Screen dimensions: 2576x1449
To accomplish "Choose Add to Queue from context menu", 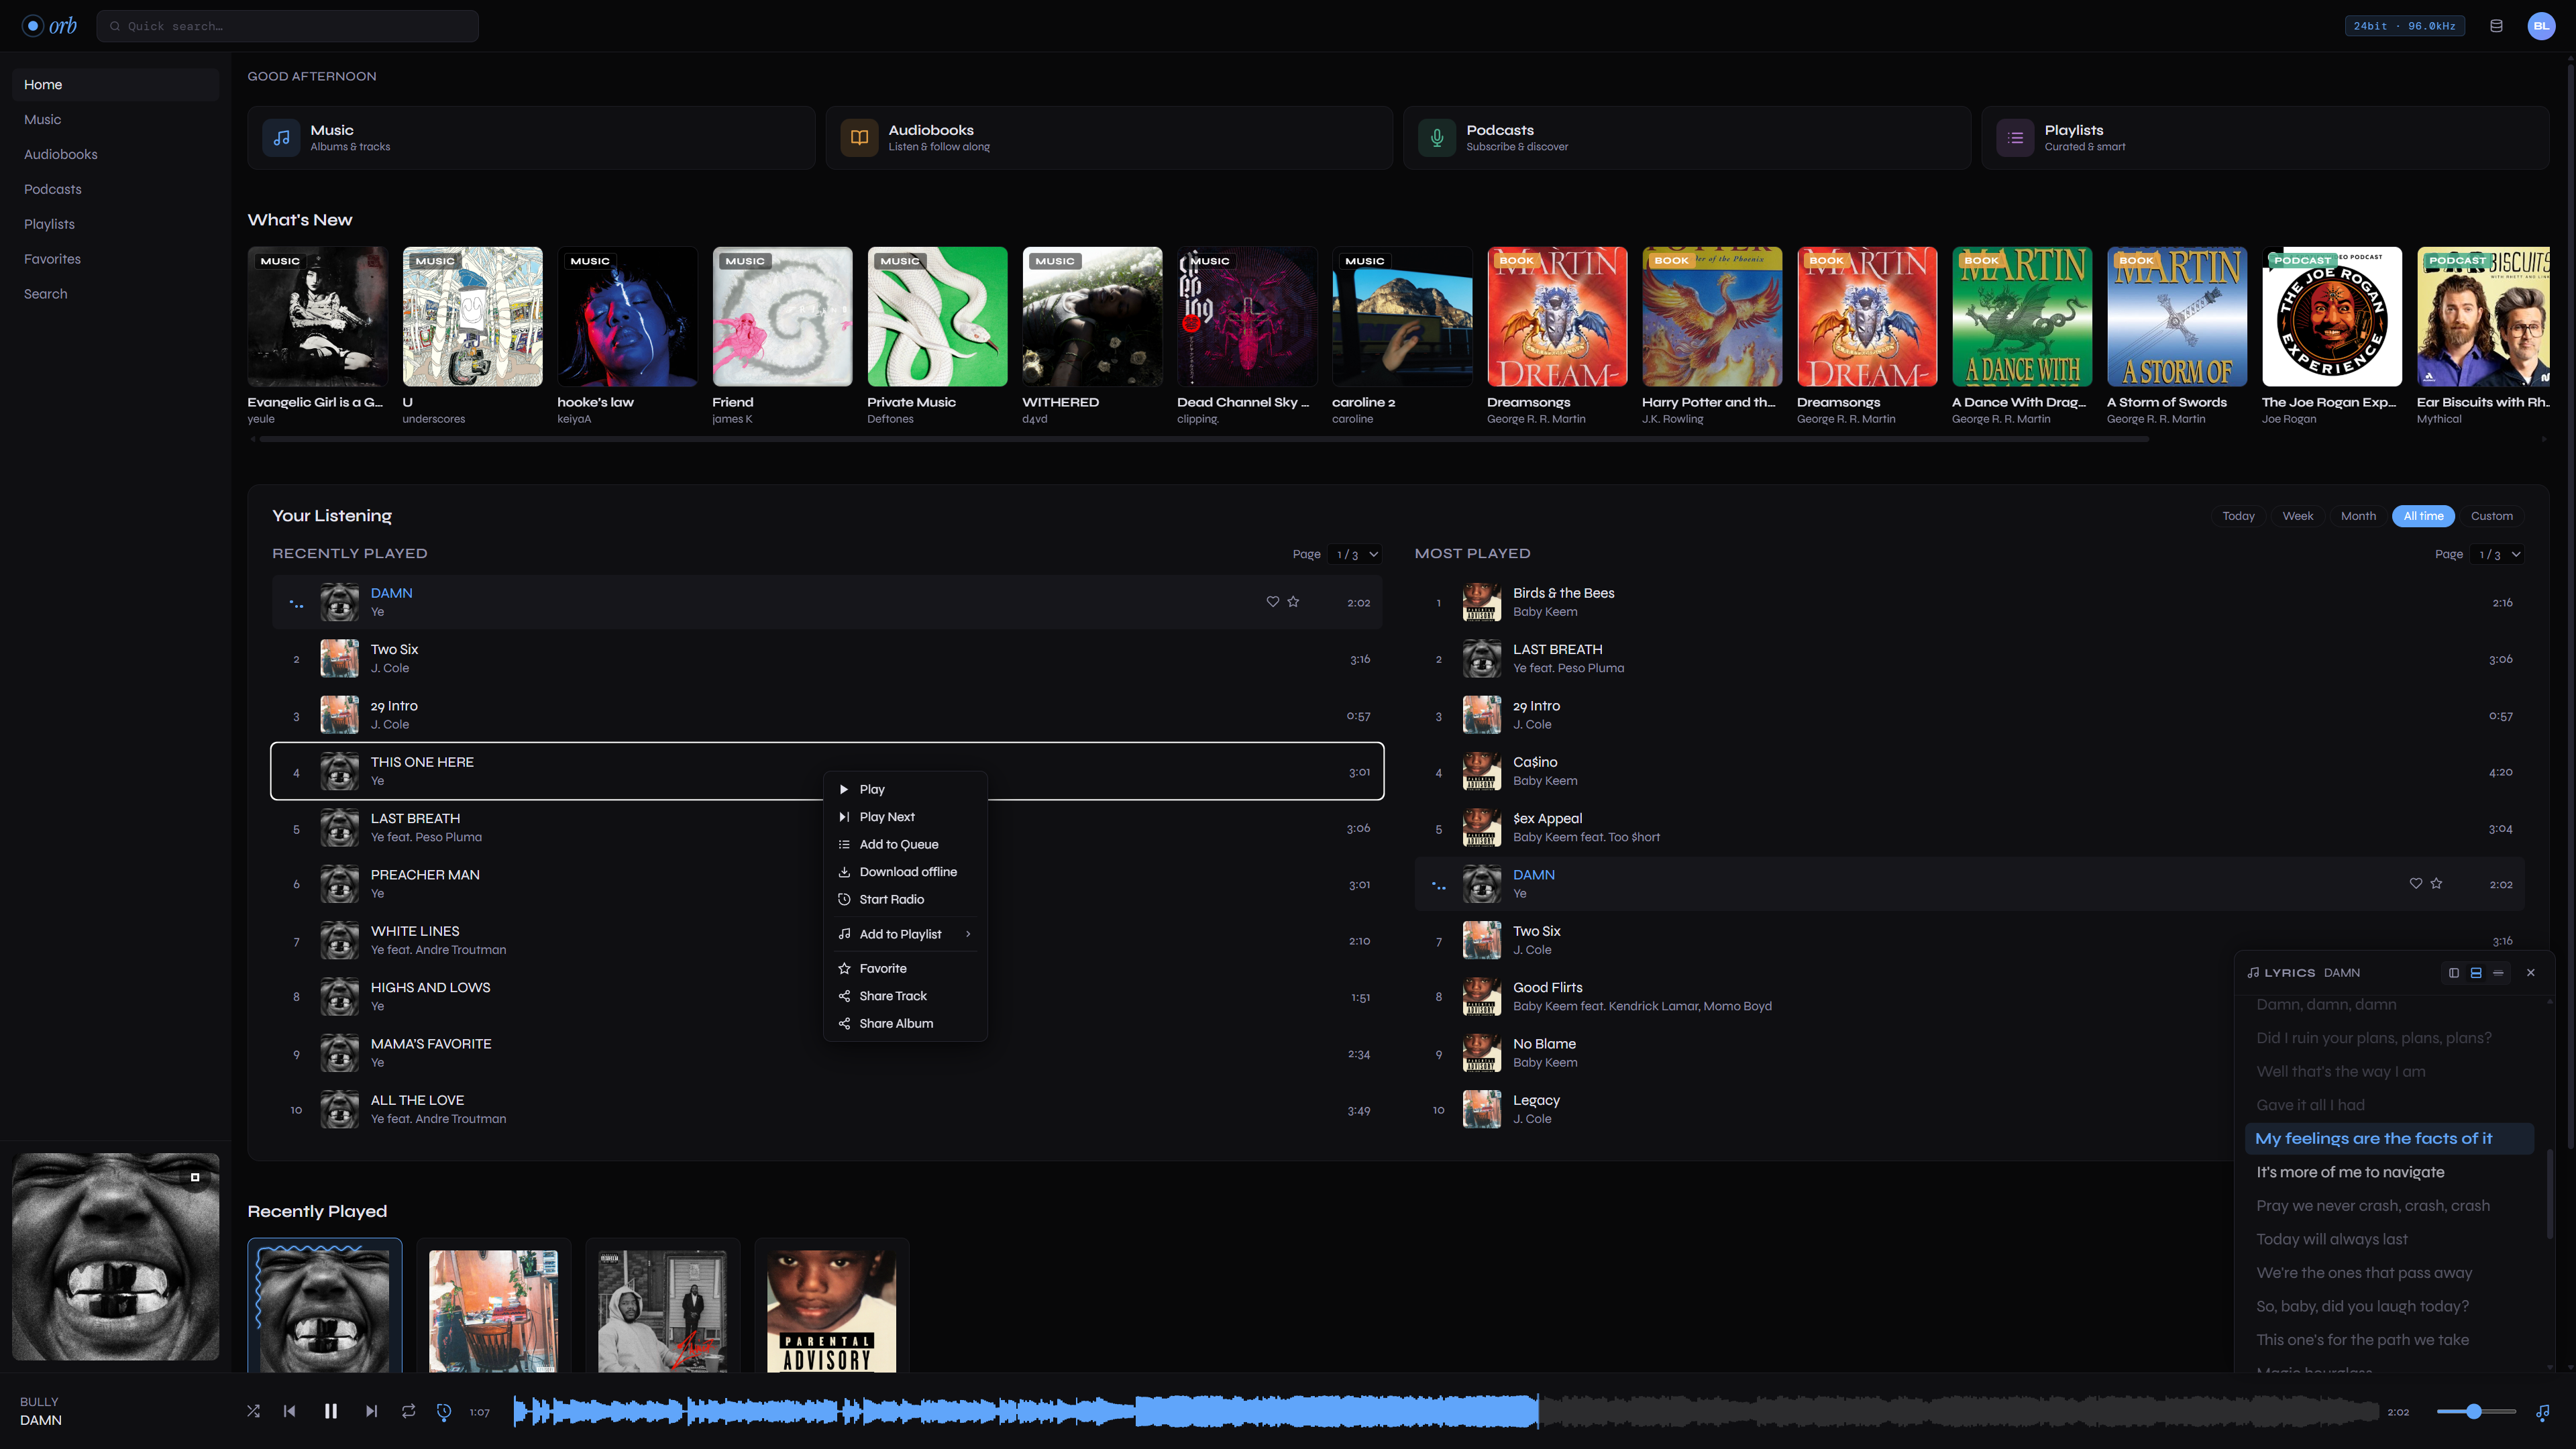I will click(x=898, y=844).
